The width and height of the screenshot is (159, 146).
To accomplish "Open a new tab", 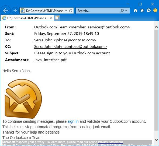I will pos(57,18).
